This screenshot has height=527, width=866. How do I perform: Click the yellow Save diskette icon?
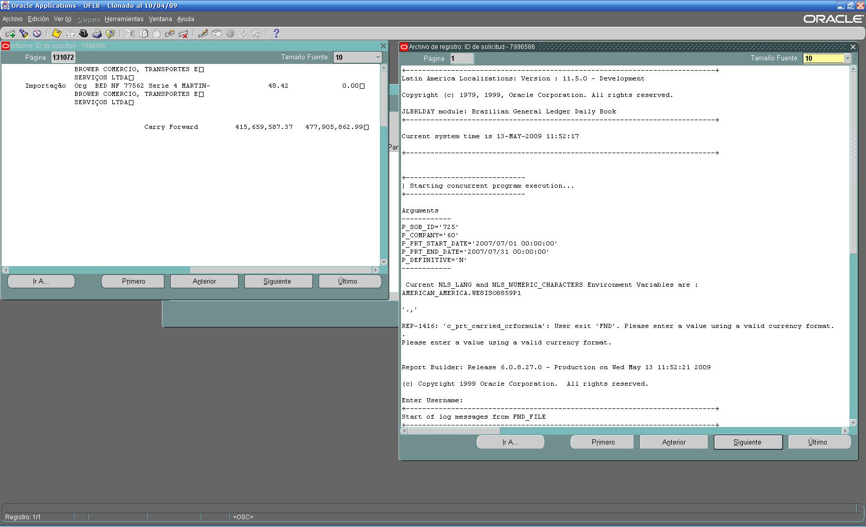57,34
